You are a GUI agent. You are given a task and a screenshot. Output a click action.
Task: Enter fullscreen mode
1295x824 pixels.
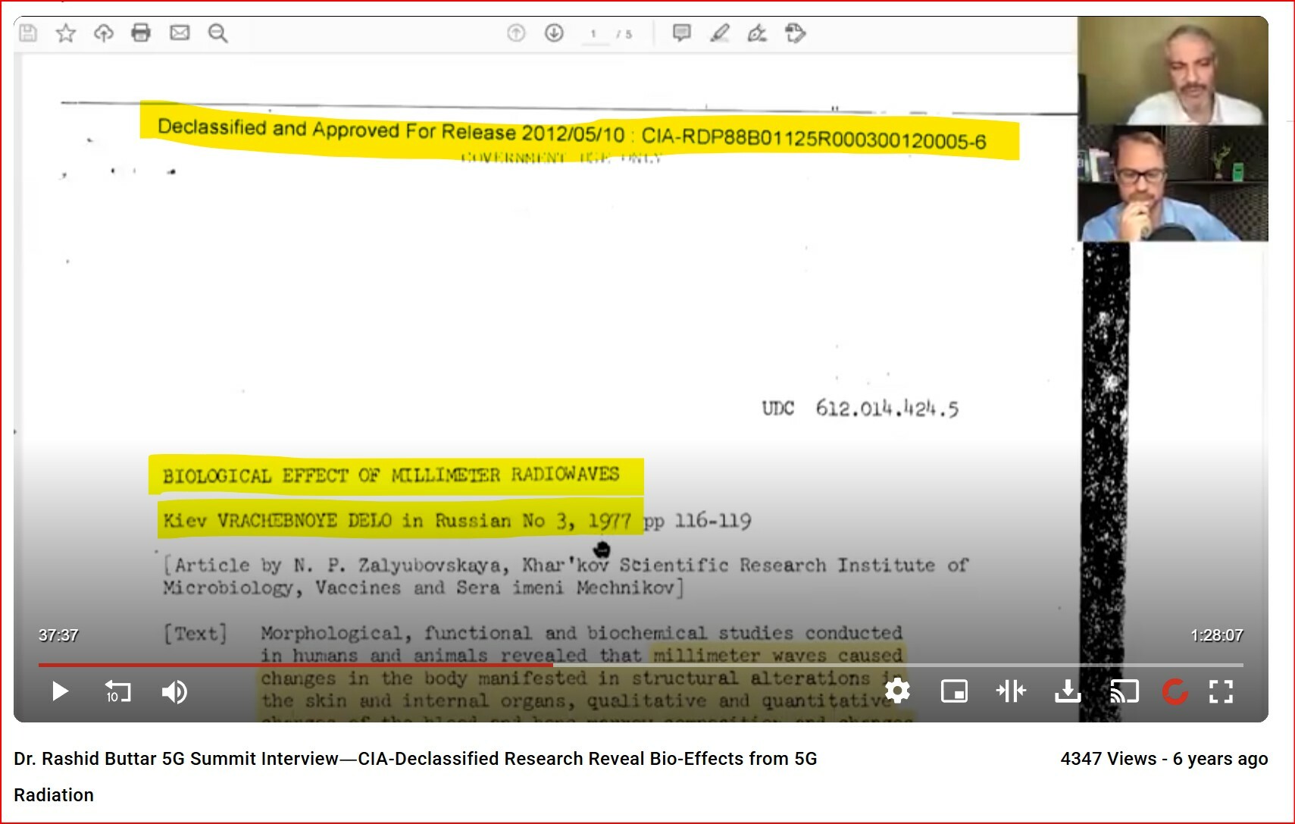coord(1221,691)
